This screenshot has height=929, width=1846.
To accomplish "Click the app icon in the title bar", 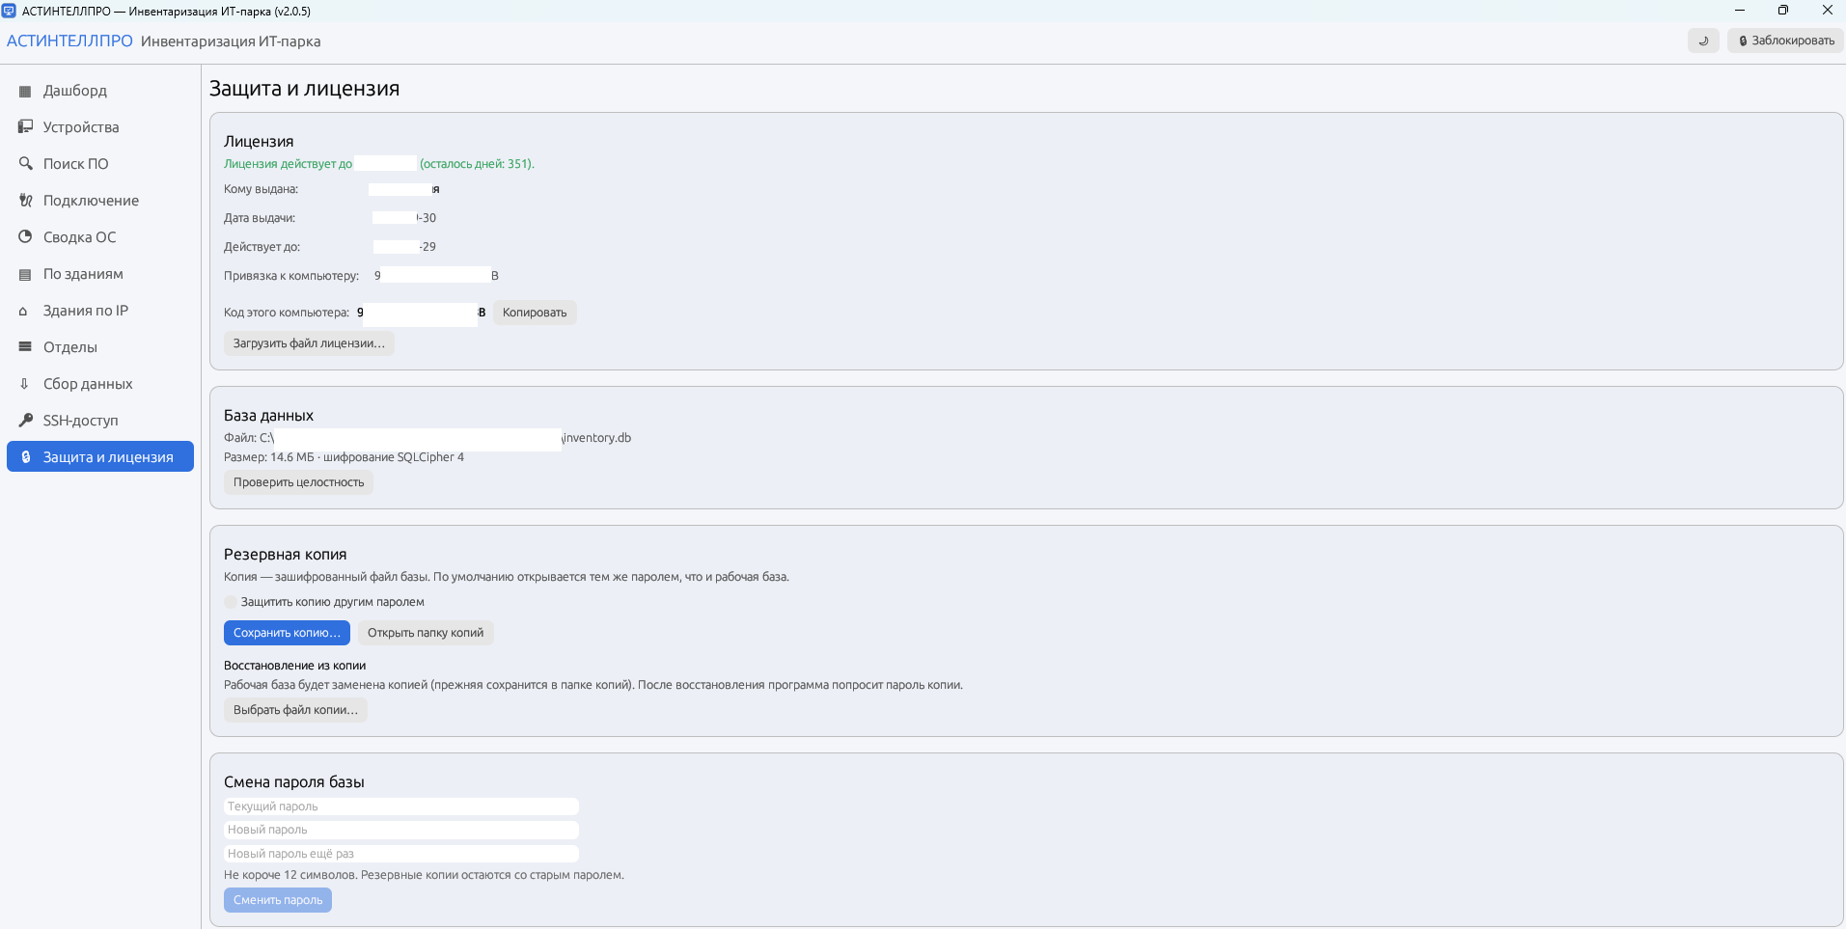I will coord(9,11).
